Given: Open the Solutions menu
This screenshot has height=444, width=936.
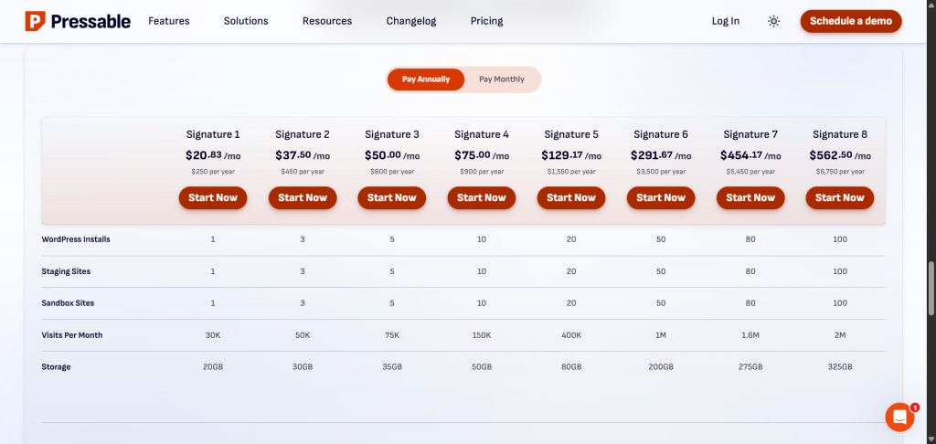Looking at the screenshot, I should 246,21.
